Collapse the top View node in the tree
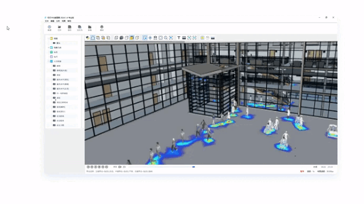Screen dimensions: 364x204 pos(49,38)
